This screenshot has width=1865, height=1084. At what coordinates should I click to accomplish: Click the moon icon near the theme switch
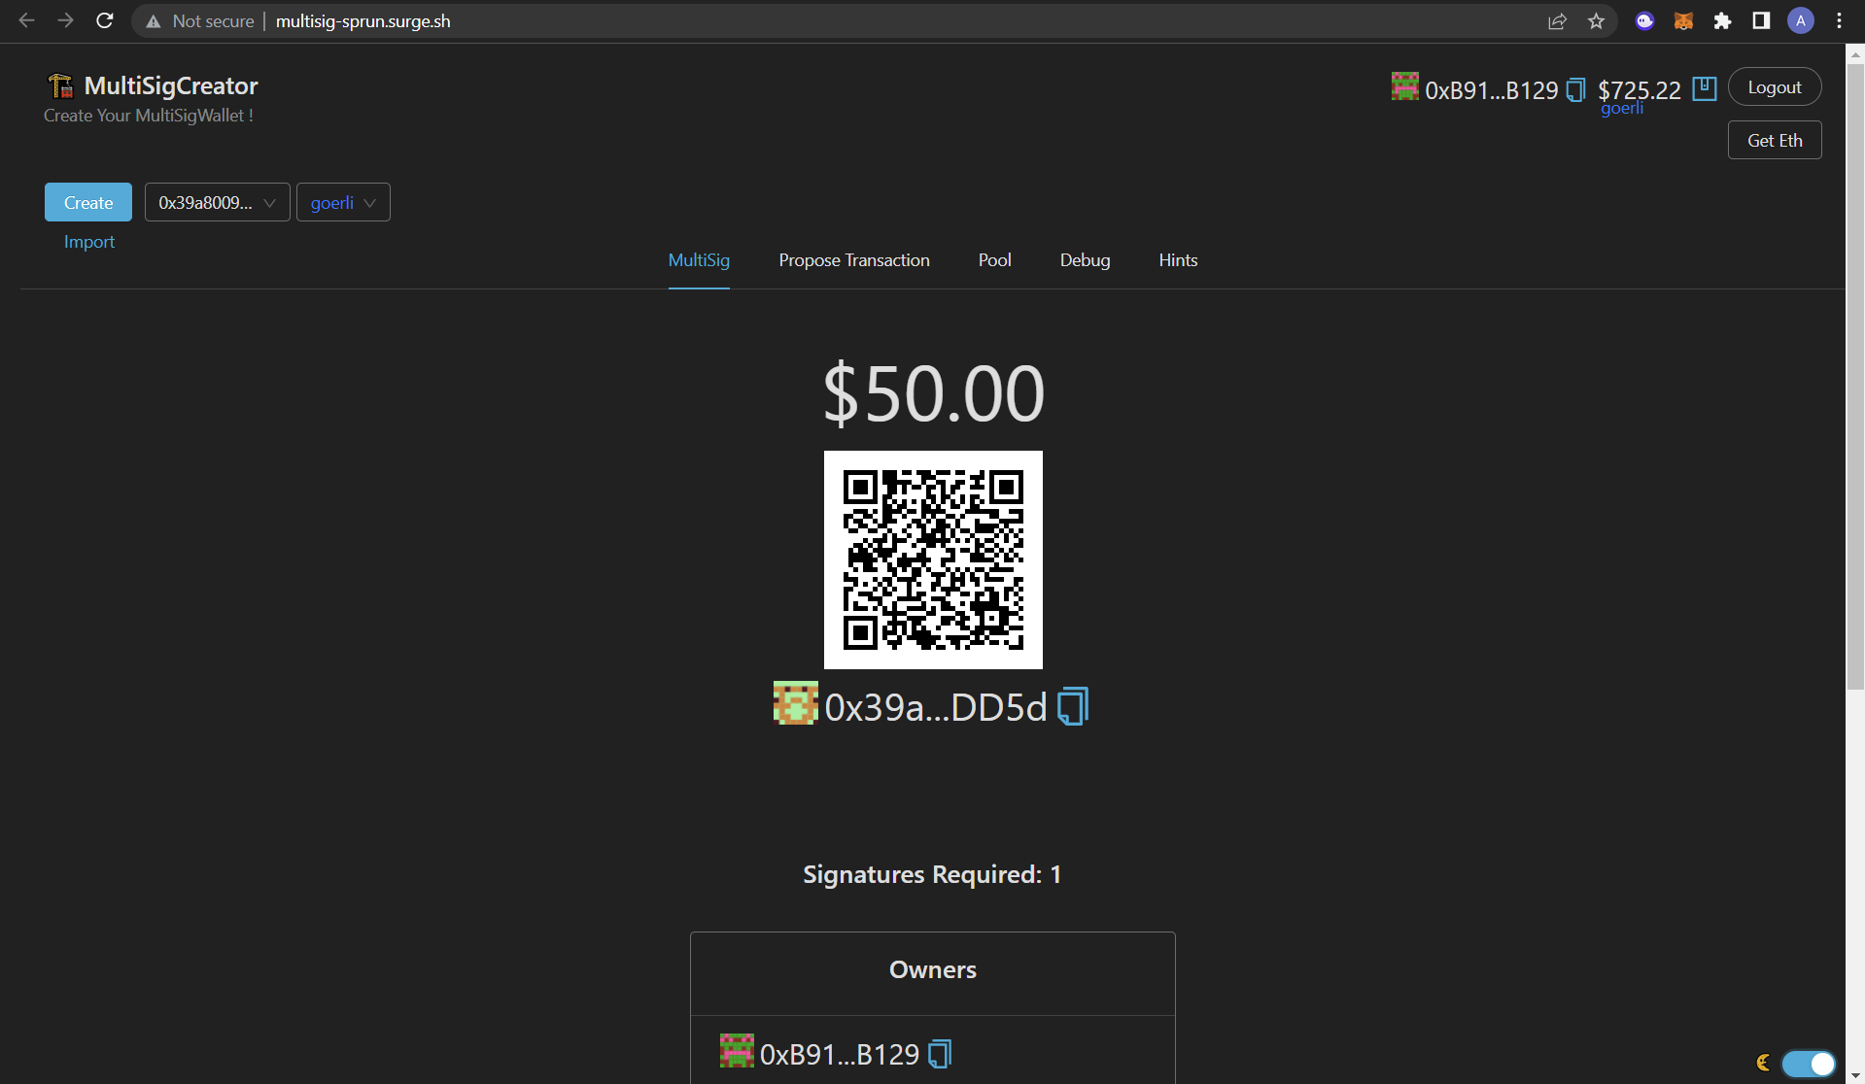point(1761,1064)
